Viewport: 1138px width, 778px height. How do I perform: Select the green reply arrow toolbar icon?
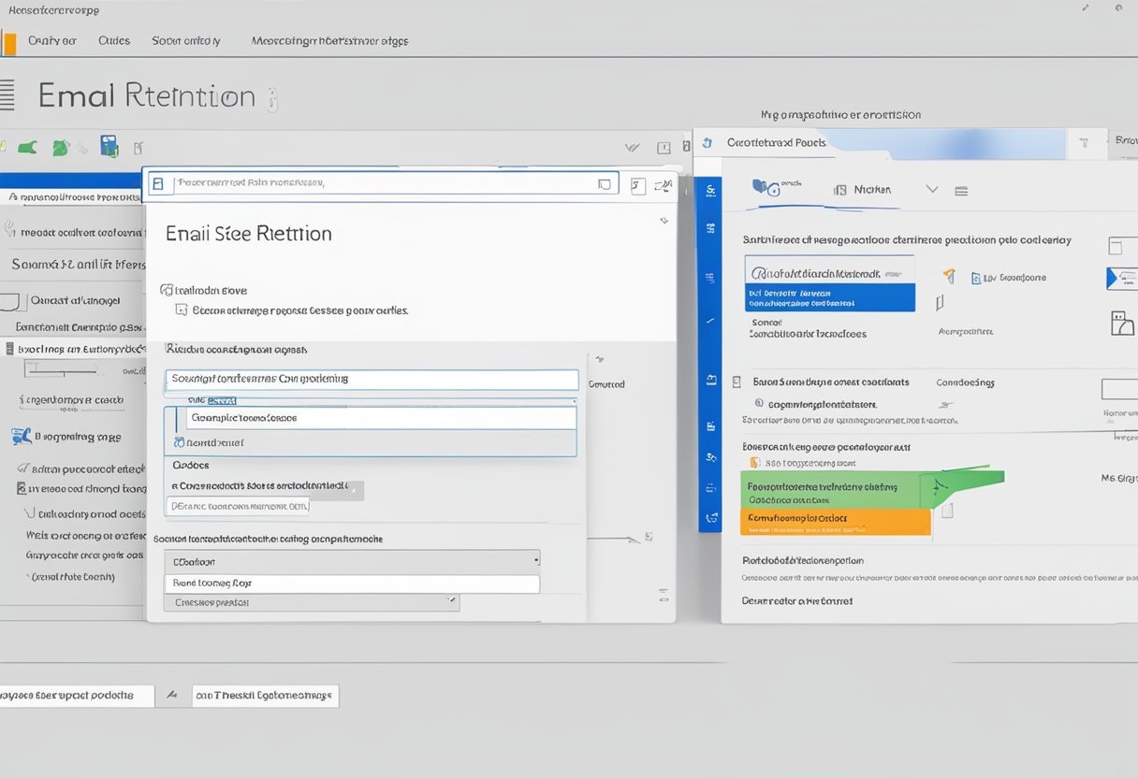[x=28, y=147]
